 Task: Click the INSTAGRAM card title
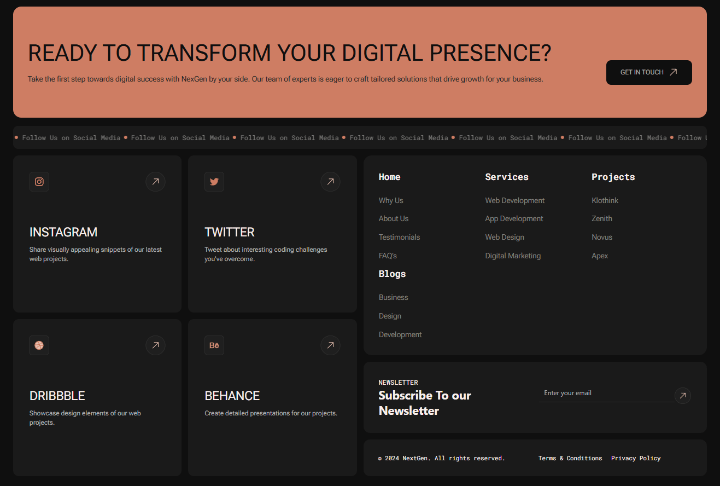pos(63,232)
